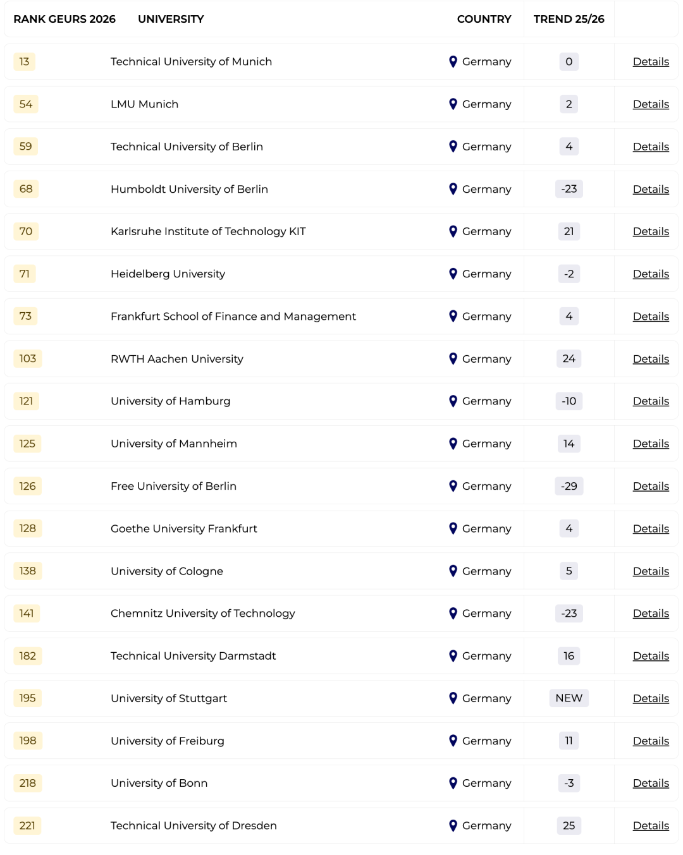Click the location pin for University of Bonn
This screenshot has height=855, width=683.
click(x=453, y=783)
